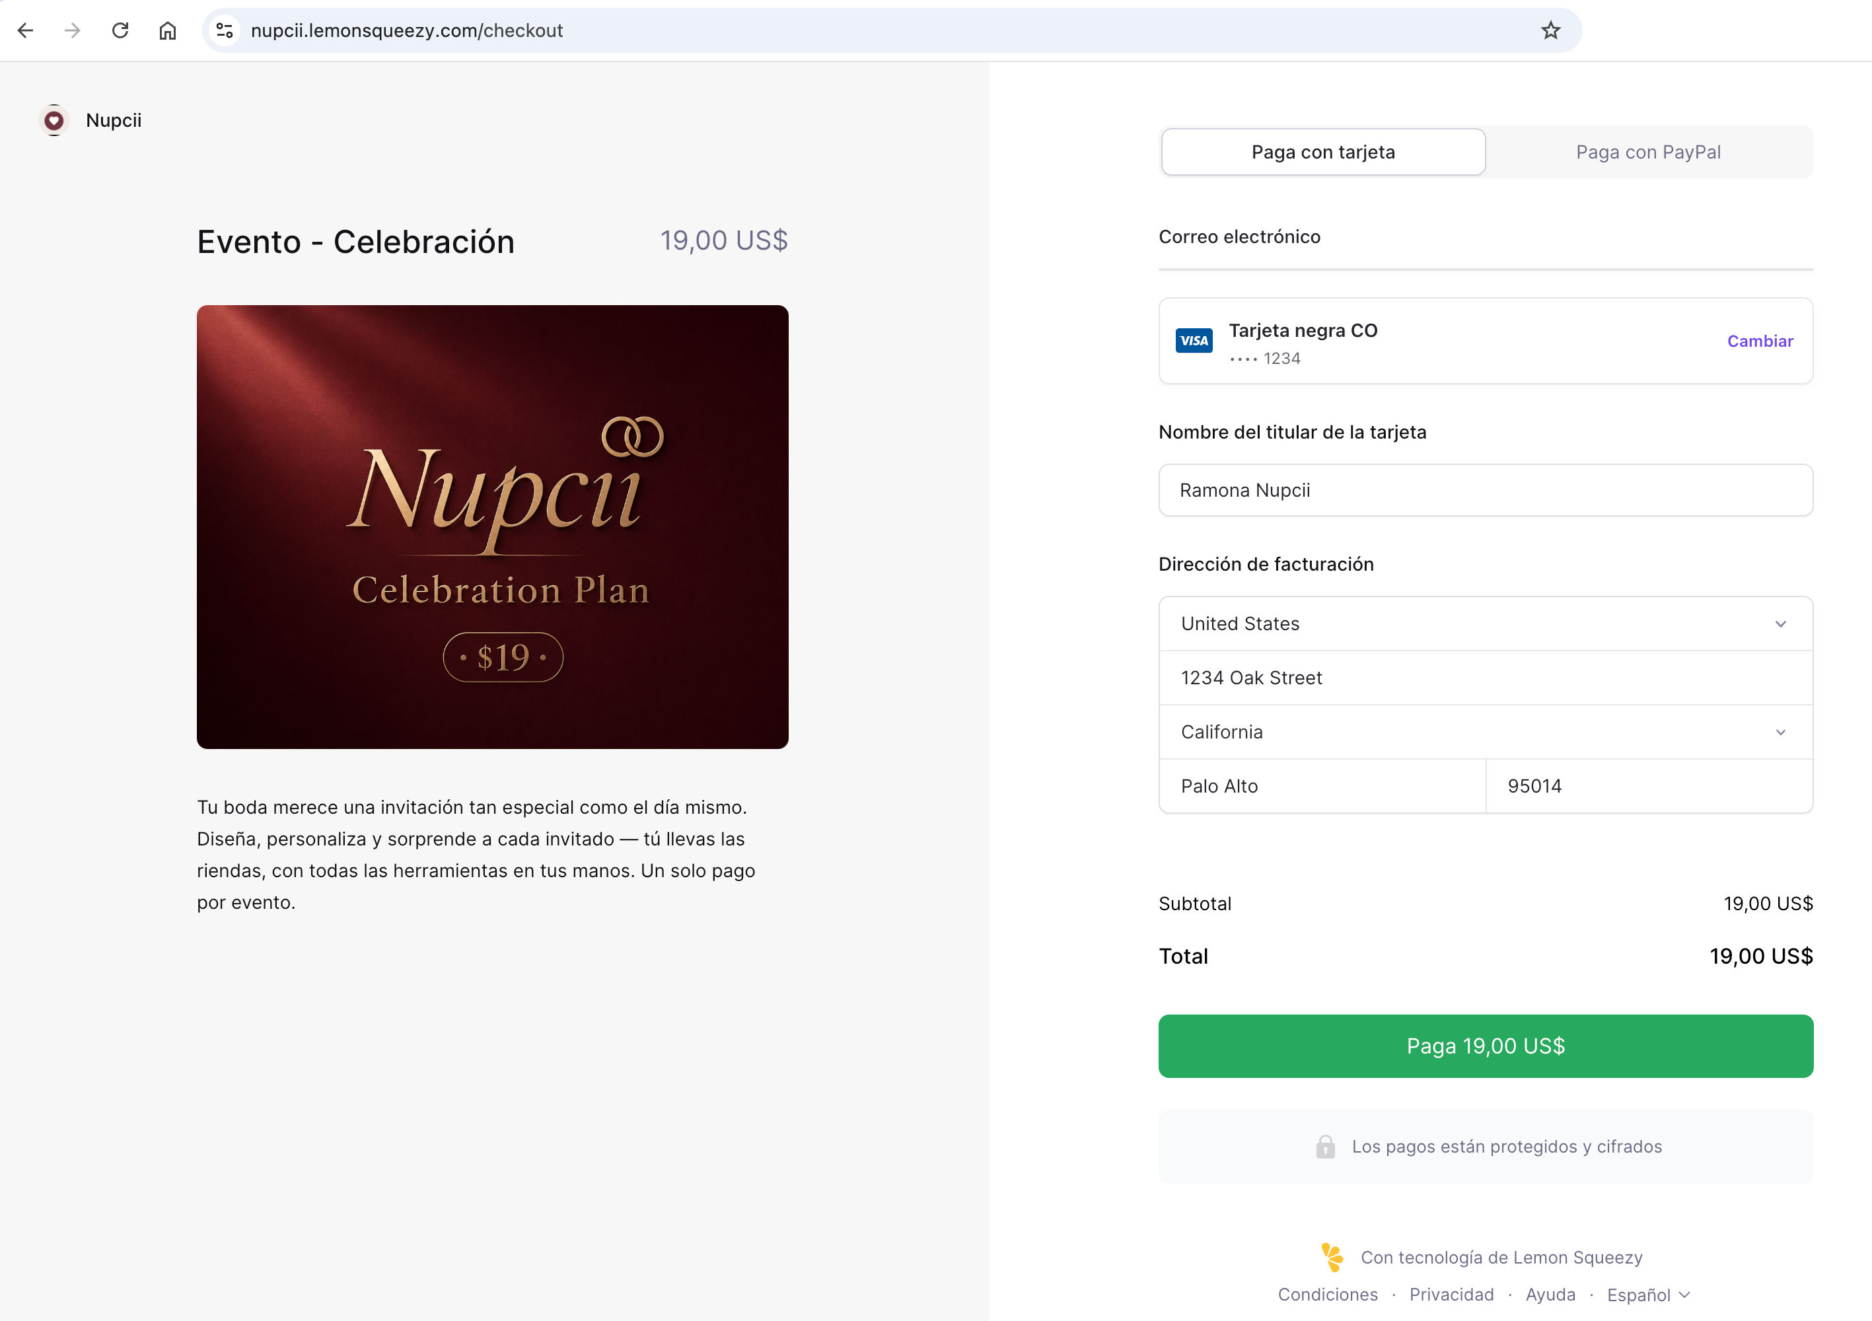Click the 1234 Oak Street address field

tap(1486, 678)
